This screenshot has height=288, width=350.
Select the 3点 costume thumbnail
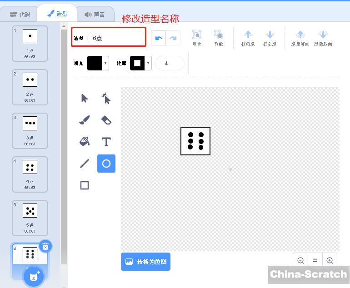[x=30, y=130]
